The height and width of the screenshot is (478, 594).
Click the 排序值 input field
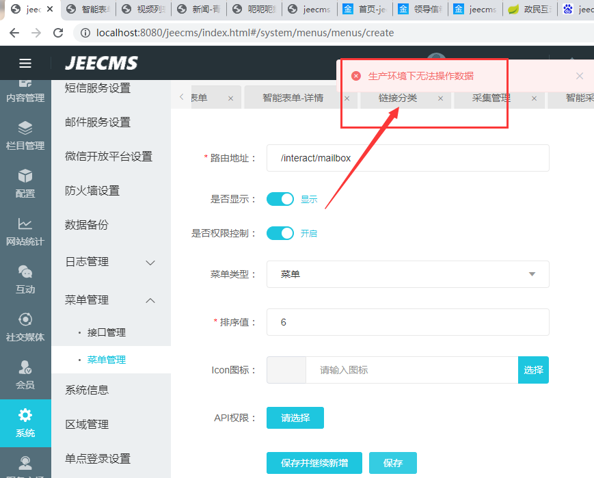tap(408, 322)
